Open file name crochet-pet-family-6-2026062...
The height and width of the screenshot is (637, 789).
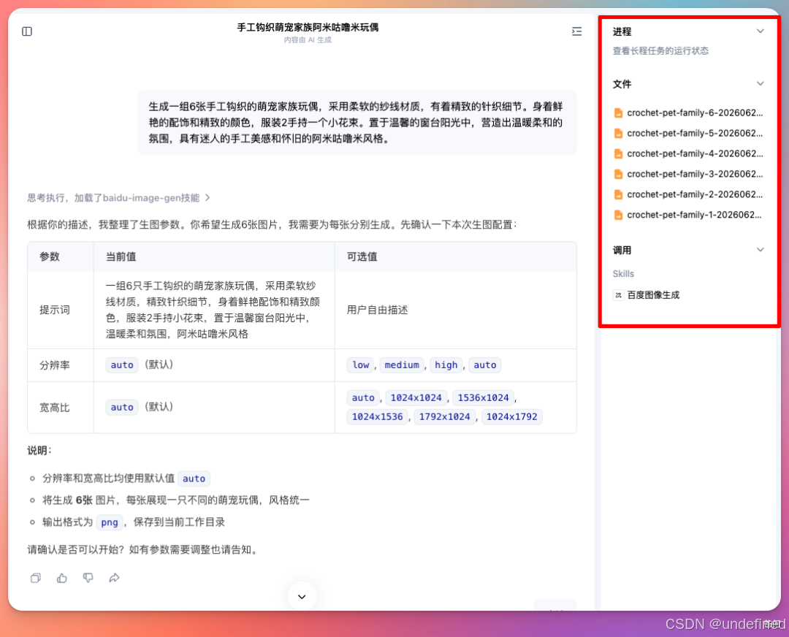(x=695, y=112)
